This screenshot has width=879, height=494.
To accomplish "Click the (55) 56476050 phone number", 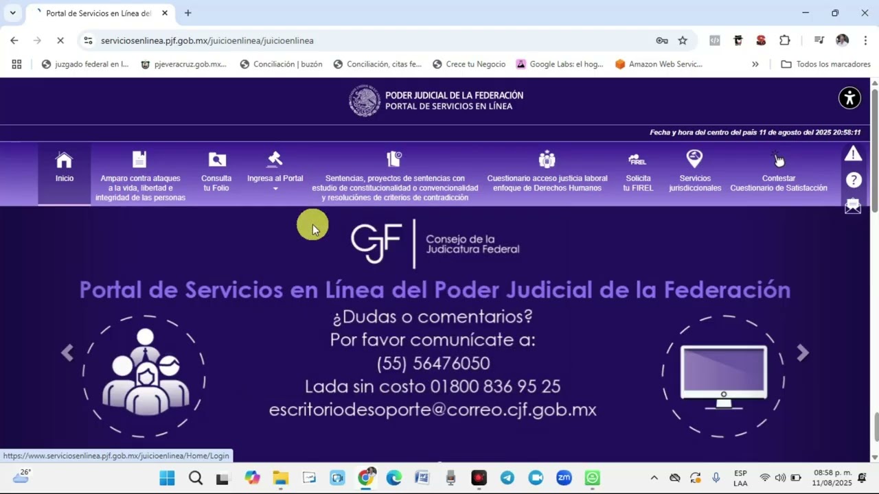I will [x=433, y=363].
